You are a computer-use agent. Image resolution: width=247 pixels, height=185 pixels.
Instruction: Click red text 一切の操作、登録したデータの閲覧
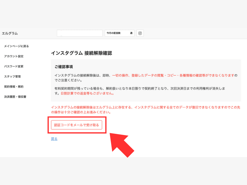173,75
